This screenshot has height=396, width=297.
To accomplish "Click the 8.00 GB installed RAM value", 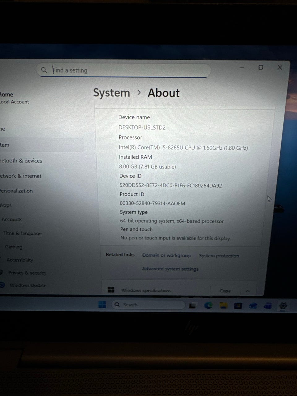I will click(148, 166).
